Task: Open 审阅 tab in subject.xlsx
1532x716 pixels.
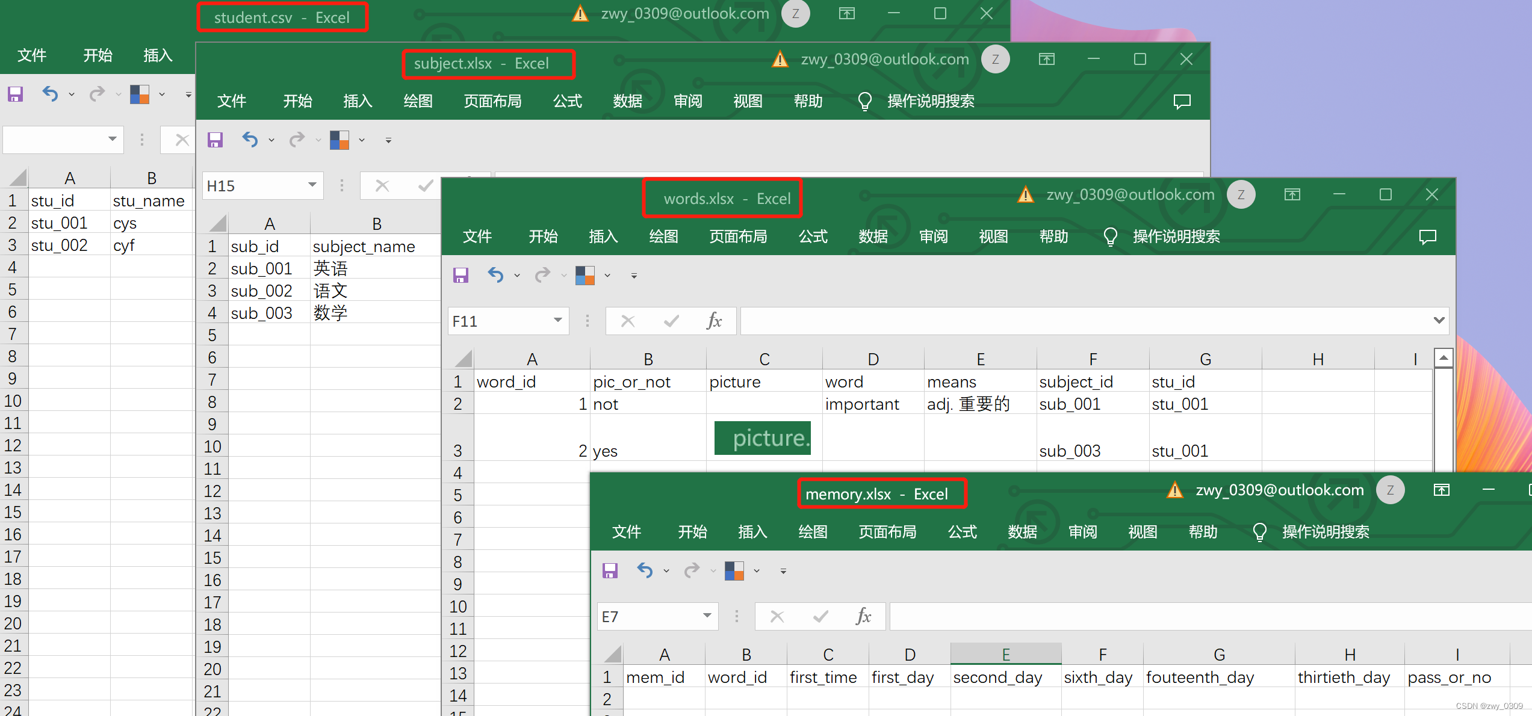Action: tap(687, 101)
